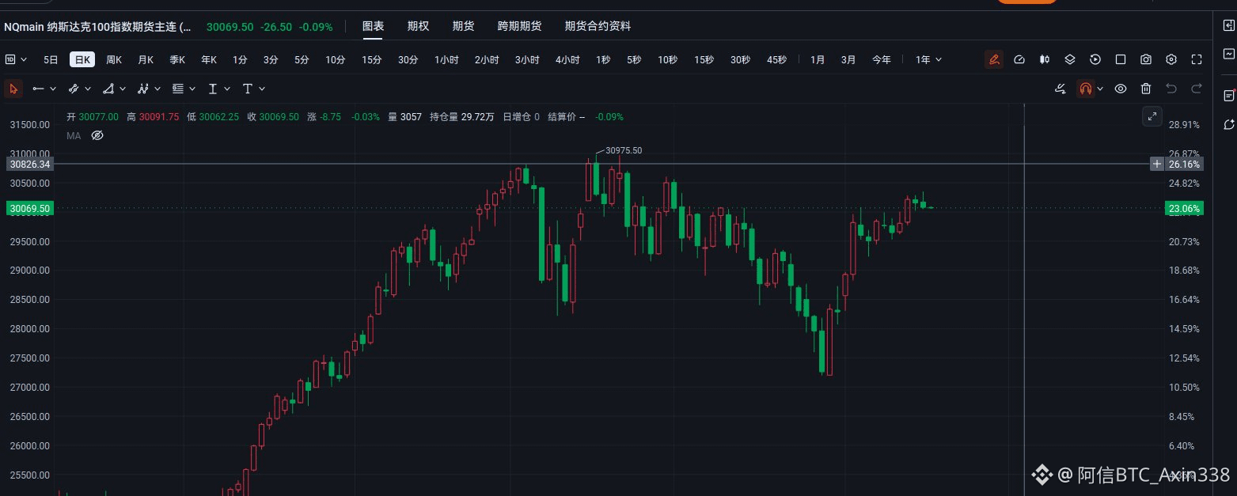
Task: Click the 30826.34 crosshair price label
Action: (29, 165)
